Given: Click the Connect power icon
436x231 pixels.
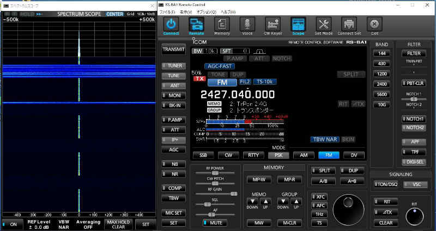Looking at the screenshot, I should [171, 24].
